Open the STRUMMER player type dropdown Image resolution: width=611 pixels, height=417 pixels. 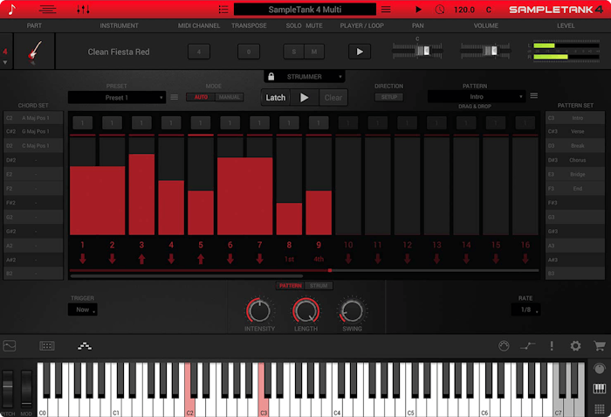(x=305, y=77)
